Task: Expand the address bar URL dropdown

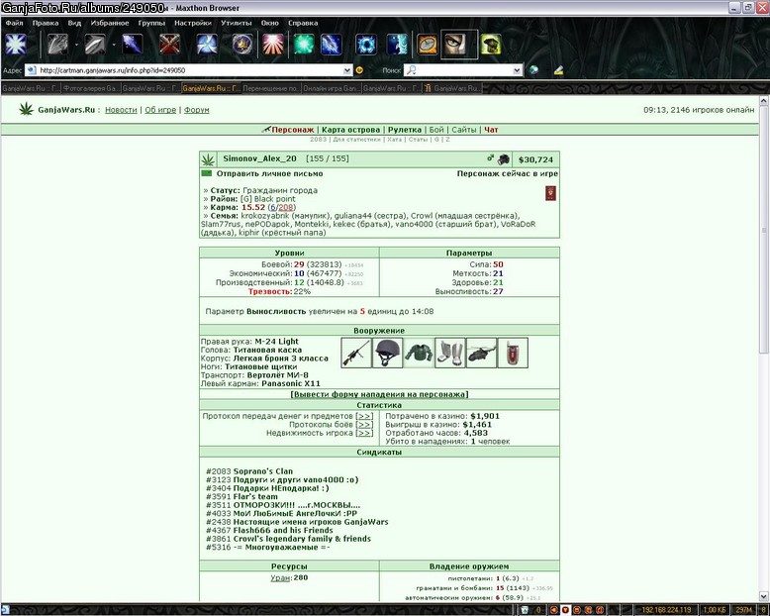Action: [x=347, y=70]
